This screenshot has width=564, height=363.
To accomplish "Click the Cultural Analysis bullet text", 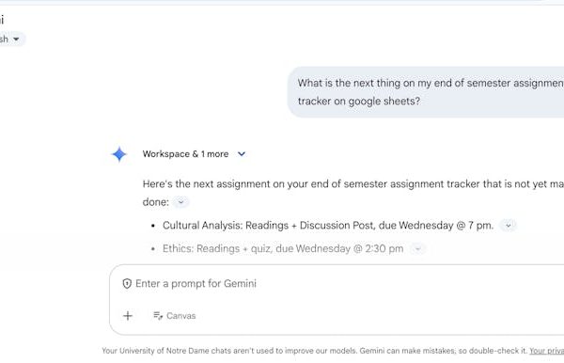I will click(x=328, y=226).
